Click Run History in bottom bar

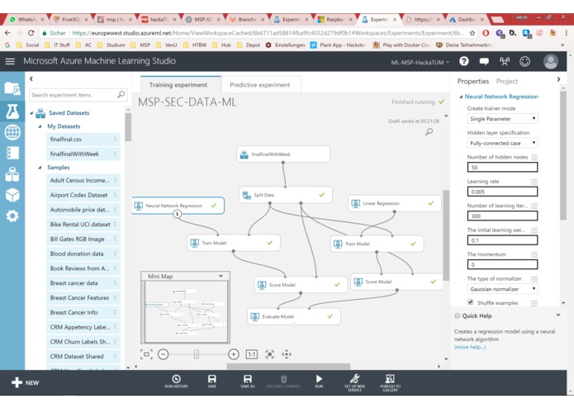click(176, 382)
